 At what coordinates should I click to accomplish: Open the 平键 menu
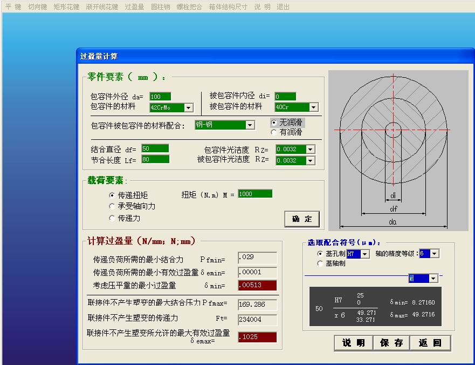pyautogui.click(x=13, y=6)
